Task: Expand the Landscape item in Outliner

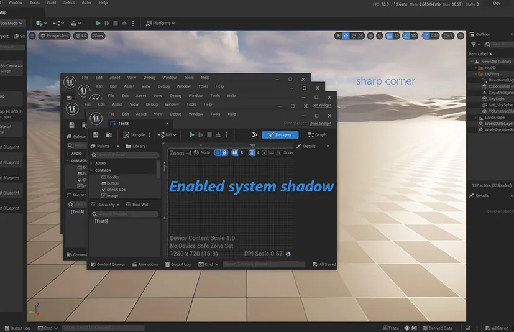Action: point(475,118)
